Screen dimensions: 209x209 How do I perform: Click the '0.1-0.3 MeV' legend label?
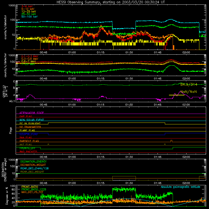[30, 56]
